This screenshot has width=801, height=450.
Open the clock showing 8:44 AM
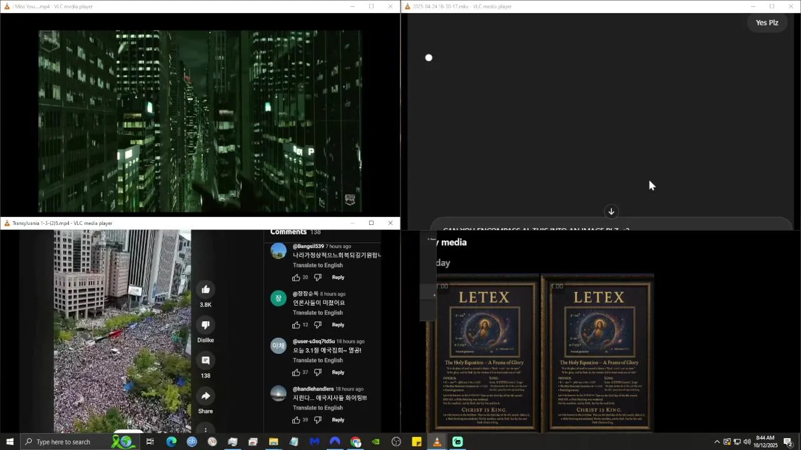765,442
